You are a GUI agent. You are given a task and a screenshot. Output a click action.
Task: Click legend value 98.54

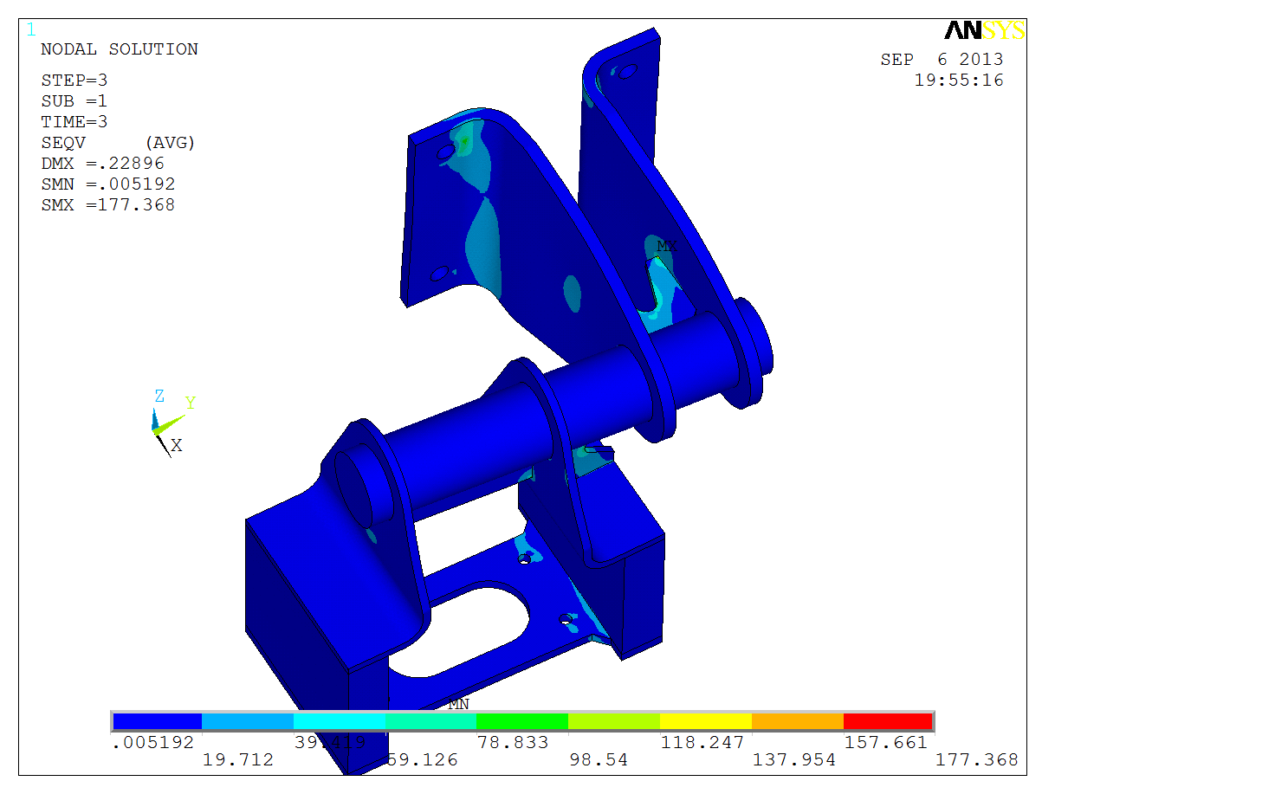pyautogui.click(x=599, y=760)
